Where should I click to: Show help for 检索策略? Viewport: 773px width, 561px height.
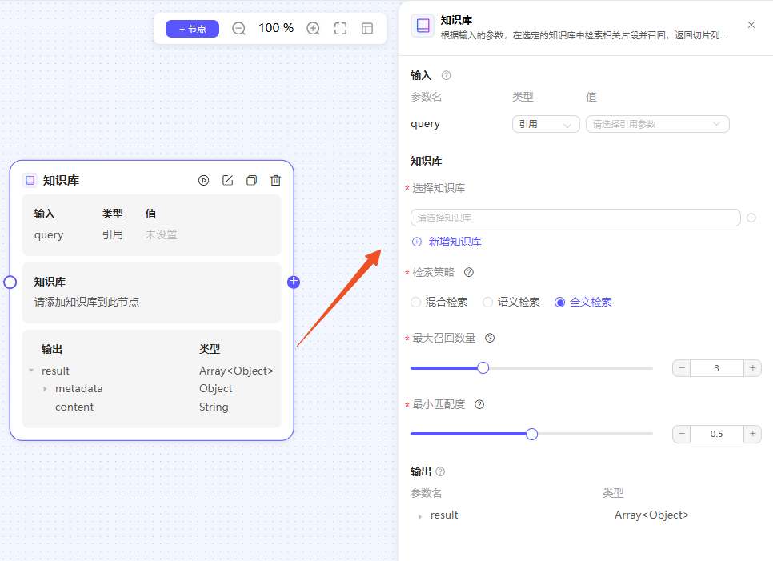[469, 272]
